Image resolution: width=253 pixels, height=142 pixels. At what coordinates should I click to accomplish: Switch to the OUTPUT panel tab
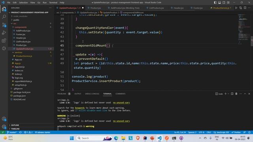tap(77, 94)
